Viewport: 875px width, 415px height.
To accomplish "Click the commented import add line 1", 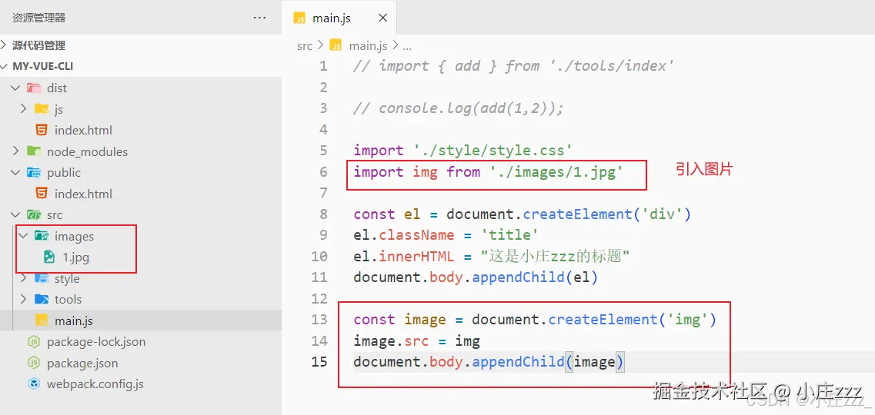I will pyautogui.click(x=514, y=66).
